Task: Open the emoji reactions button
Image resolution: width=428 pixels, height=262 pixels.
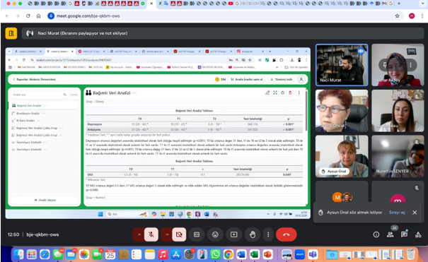Action: coord(215,234)
